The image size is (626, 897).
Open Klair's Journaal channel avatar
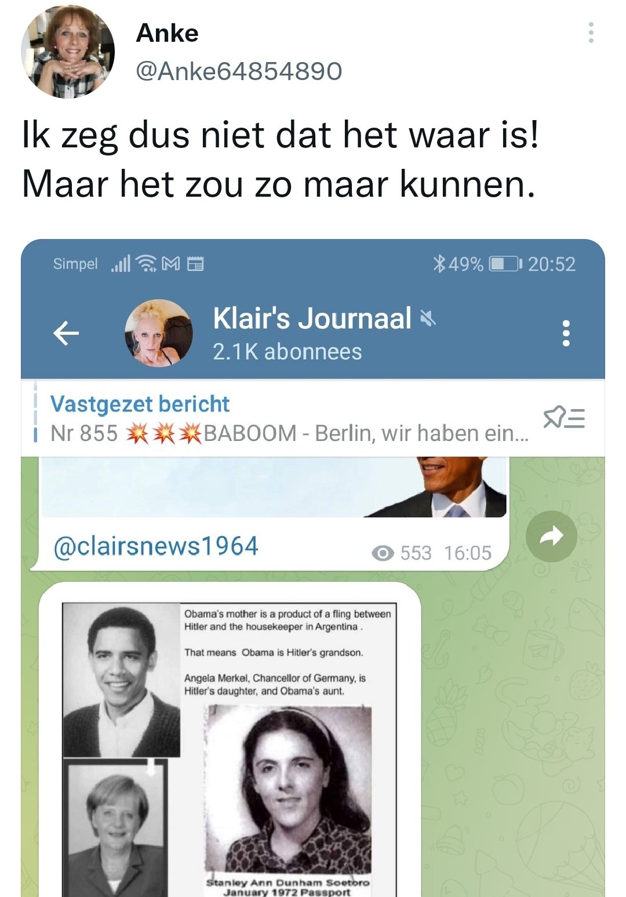click(x=159, y=333)
